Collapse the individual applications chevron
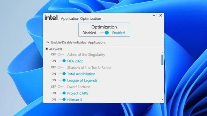The image size is (207, 116). (x=48, y=42)
